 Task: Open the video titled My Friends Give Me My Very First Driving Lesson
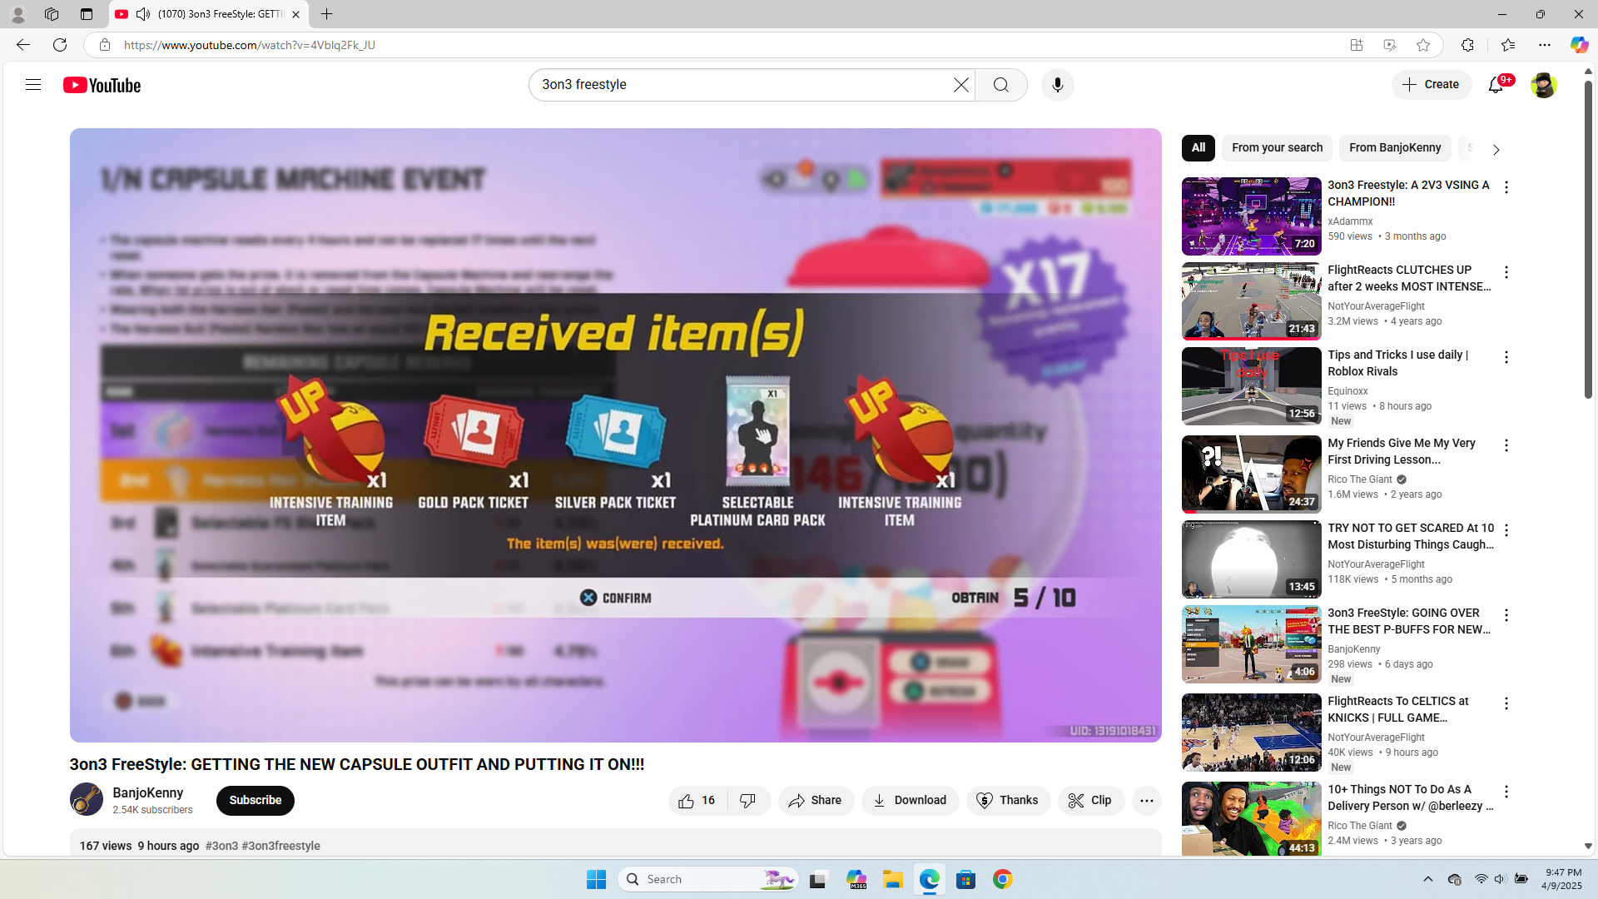(x=1402, y=451)
